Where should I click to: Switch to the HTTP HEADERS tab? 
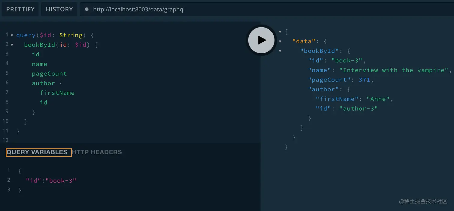(x=97, y=152)
